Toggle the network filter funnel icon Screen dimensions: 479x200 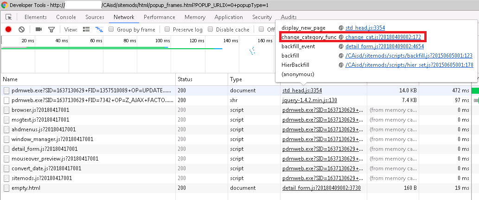pyautogui.click(x=51, y=30)
